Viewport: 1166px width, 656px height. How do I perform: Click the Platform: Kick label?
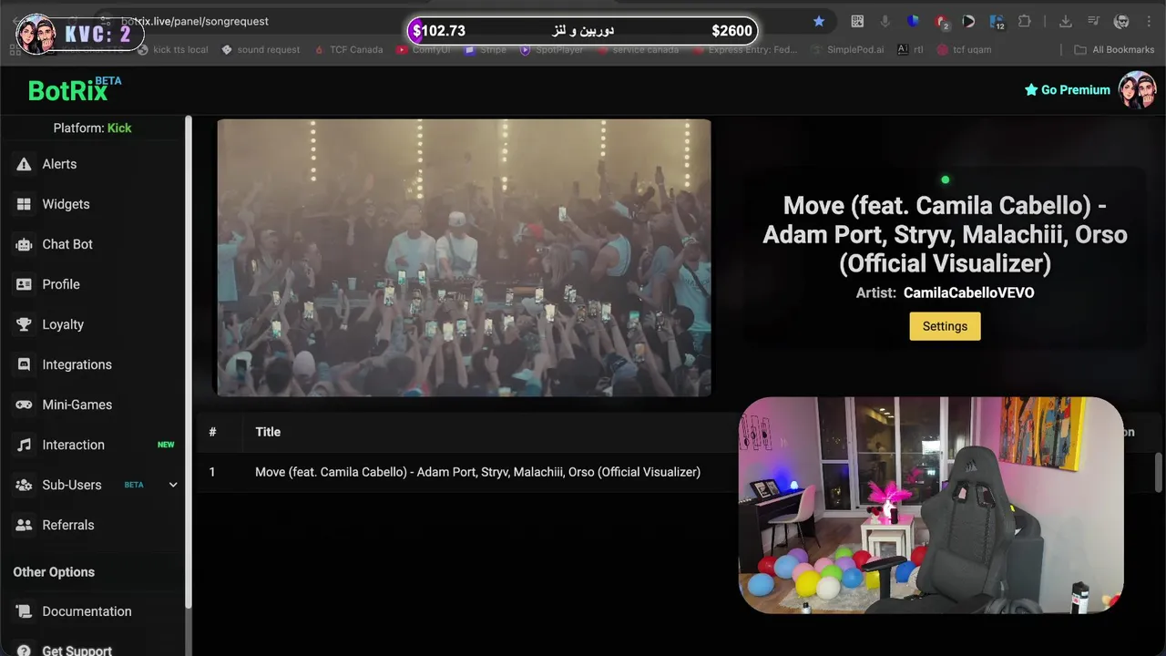tap(92, 128)
